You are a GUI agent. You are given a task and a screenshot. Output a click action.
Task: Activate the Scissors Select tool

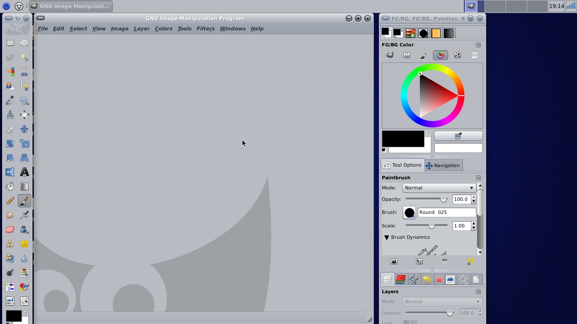point(24,72)
